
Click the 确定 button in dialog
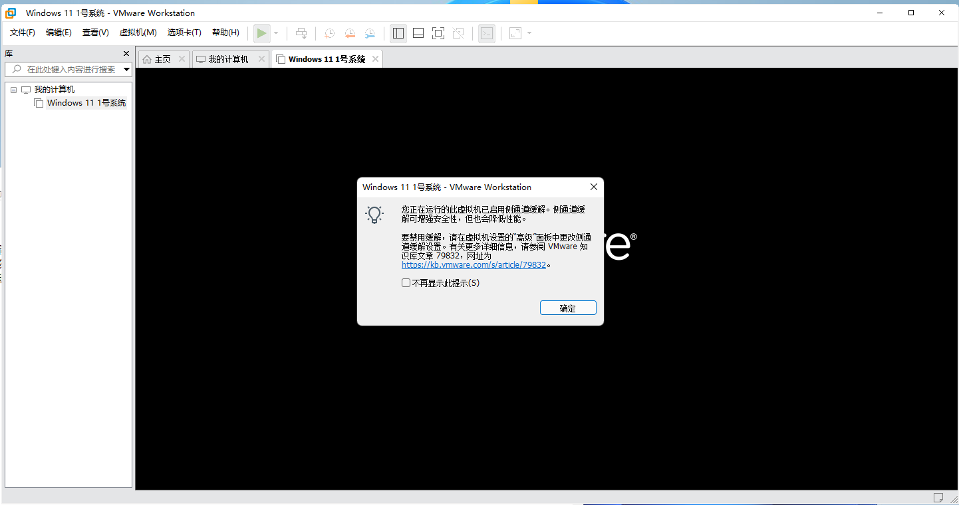point(568,308)
